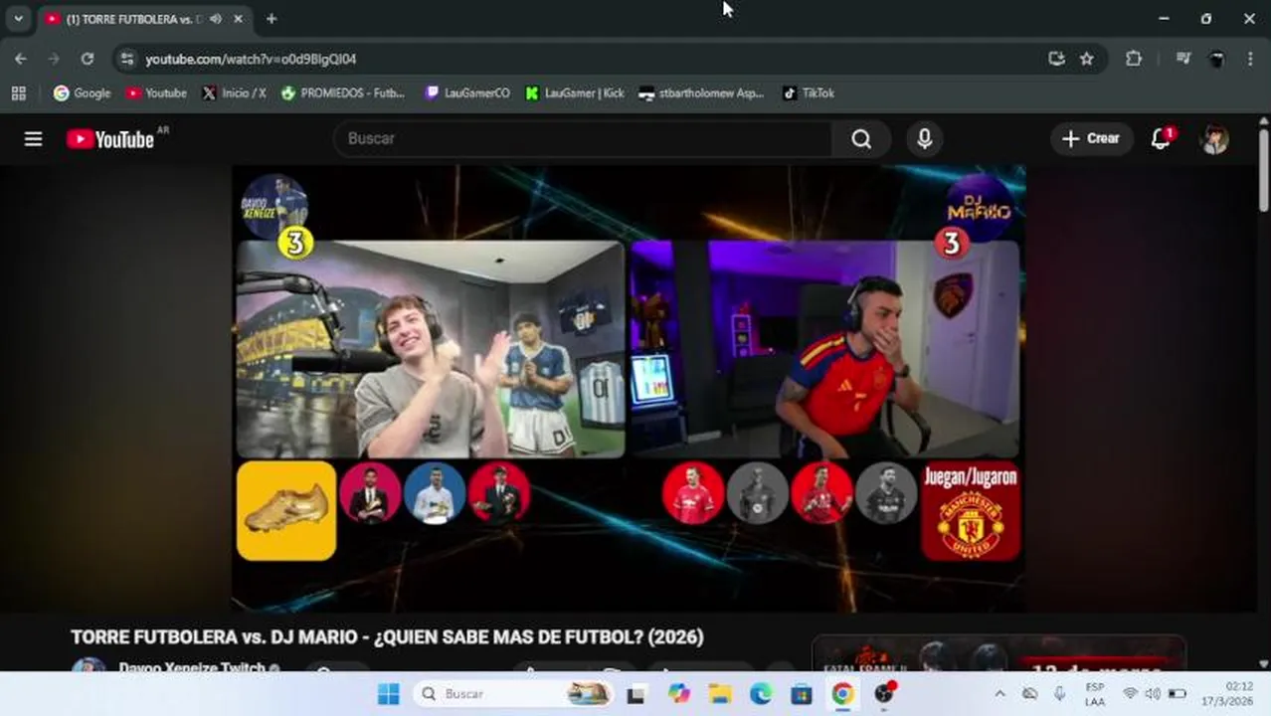Open the TikTok bookmark
This screenshot has height=716, width=1271.
tap(809, 93)
